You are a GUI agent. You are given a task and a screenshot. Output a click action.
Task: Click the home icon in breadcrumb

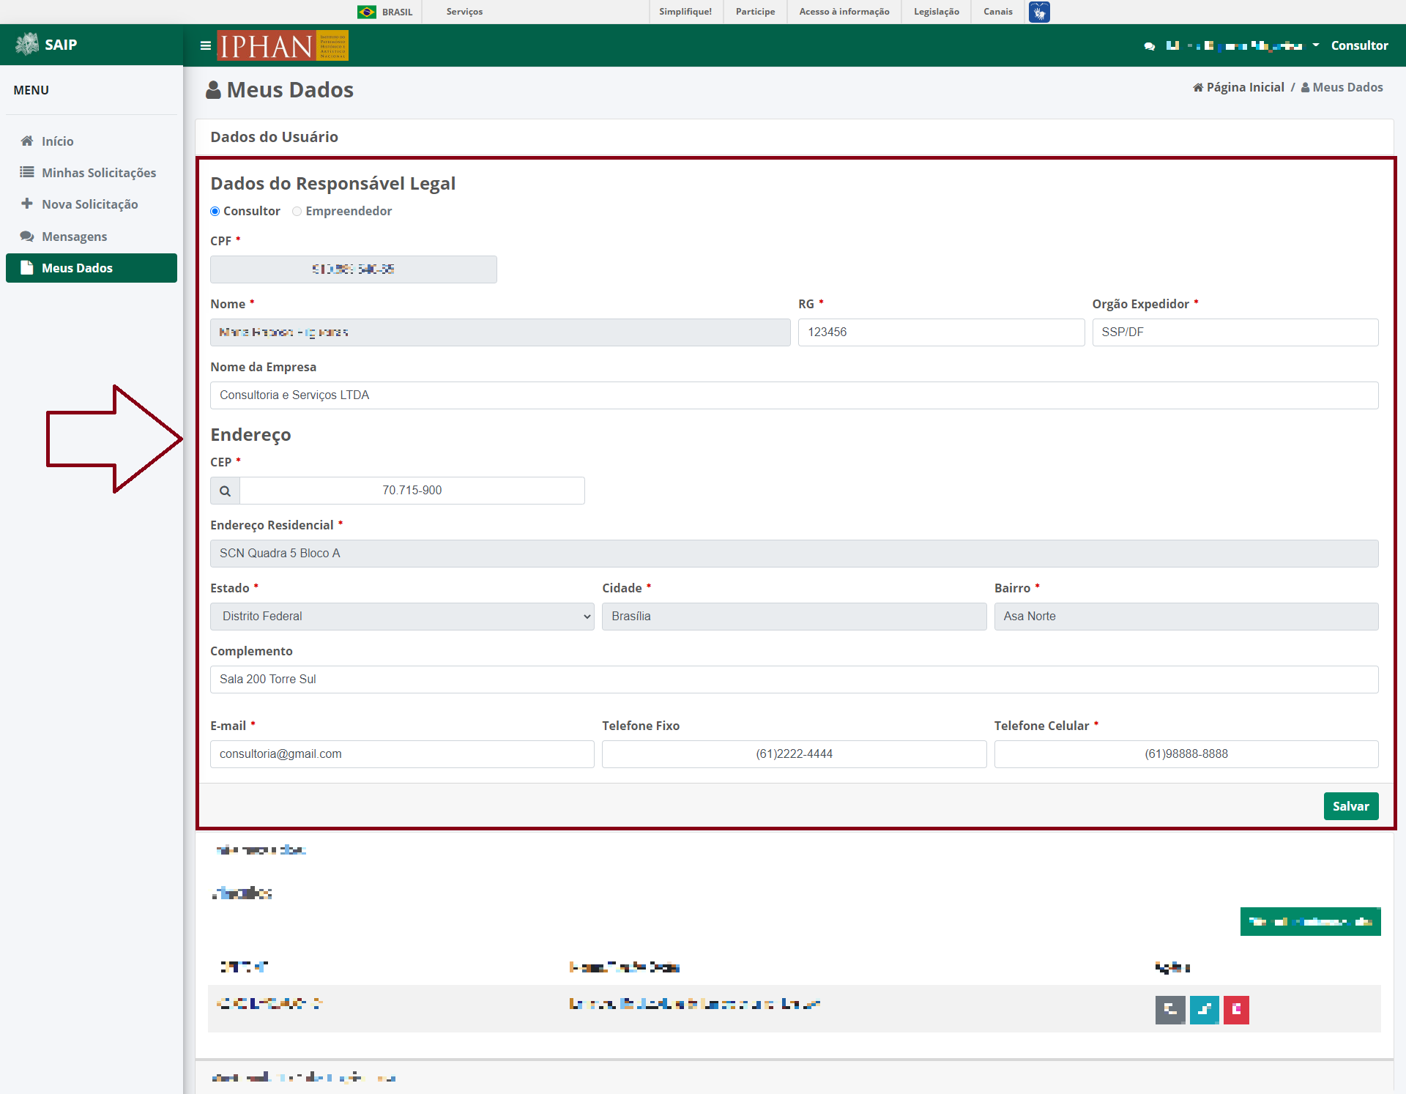pyautogui.click(x=1198, y=87)
